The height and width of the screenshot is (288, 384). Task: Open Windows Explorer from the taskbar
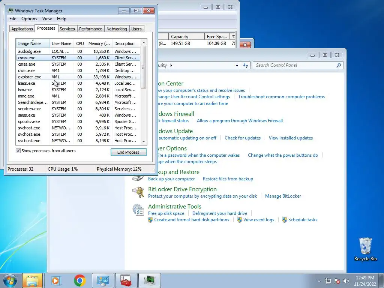pyautogui.click(x=32, y=280)
